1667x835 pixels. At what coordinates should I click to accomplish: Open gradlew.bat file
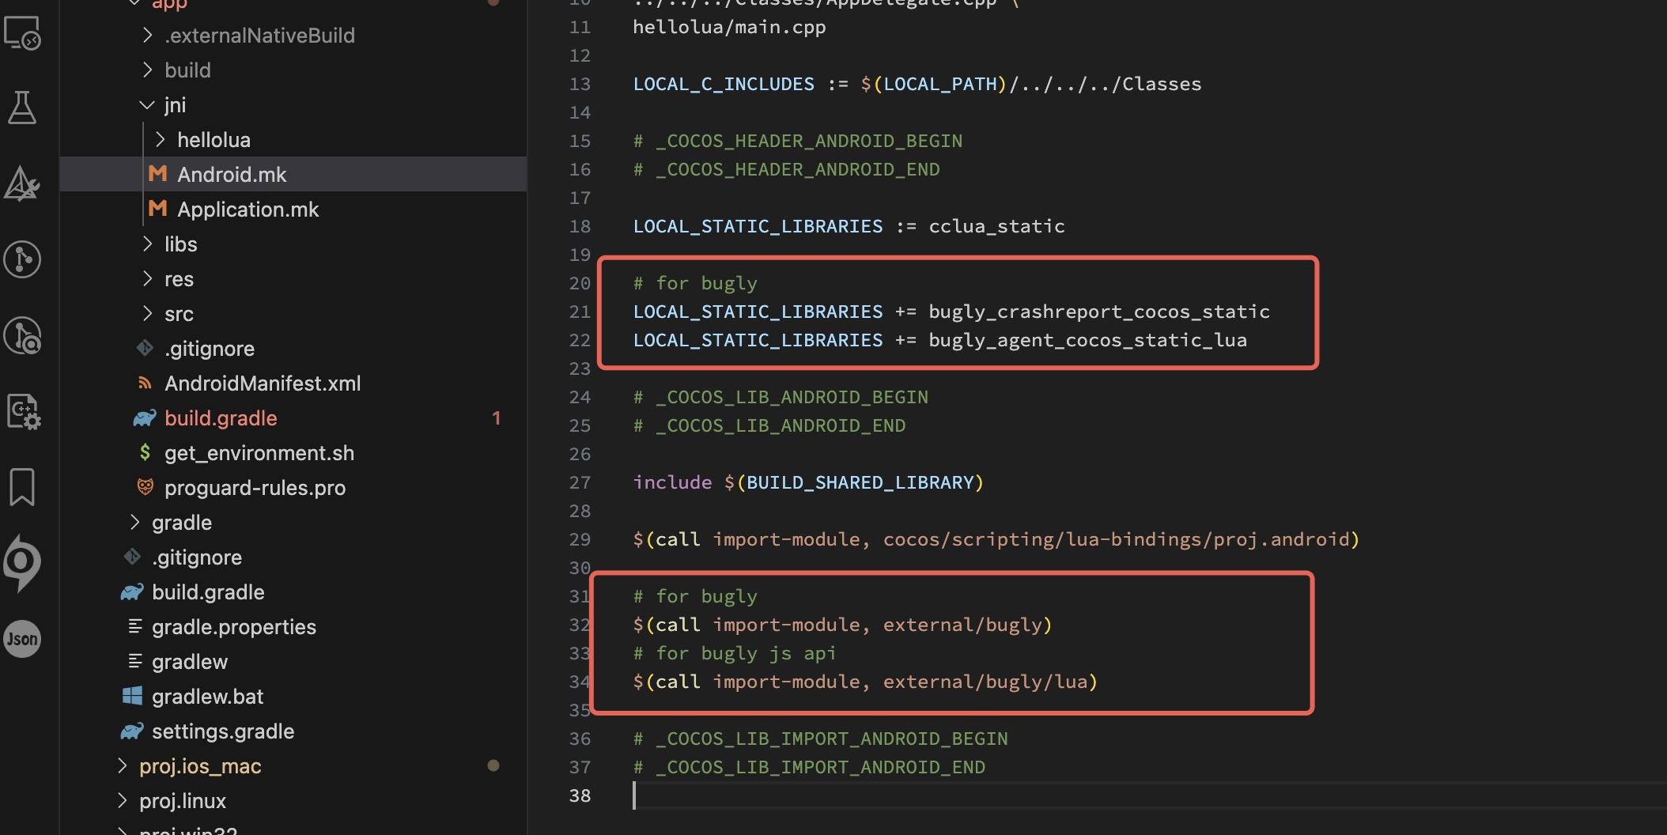293,696
